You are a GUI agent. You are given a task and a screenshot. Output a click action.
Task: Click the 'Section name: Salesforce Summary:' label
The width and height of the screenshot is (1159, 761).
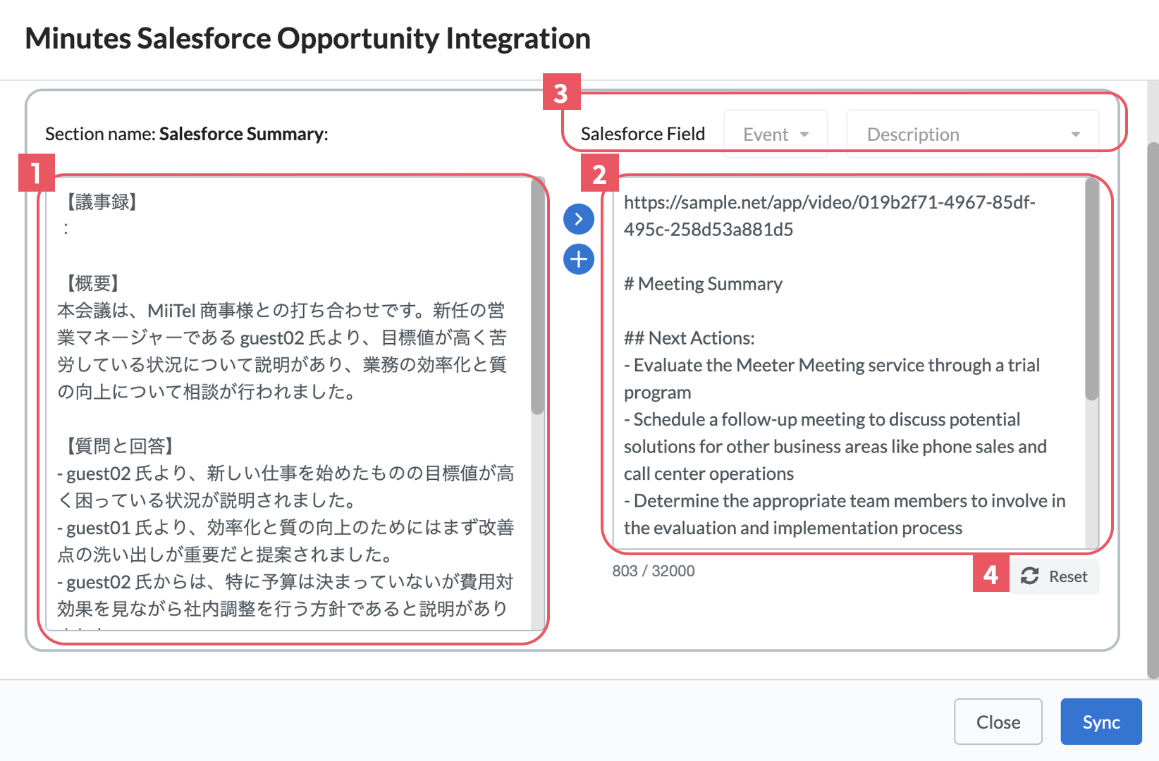point(187,134)
